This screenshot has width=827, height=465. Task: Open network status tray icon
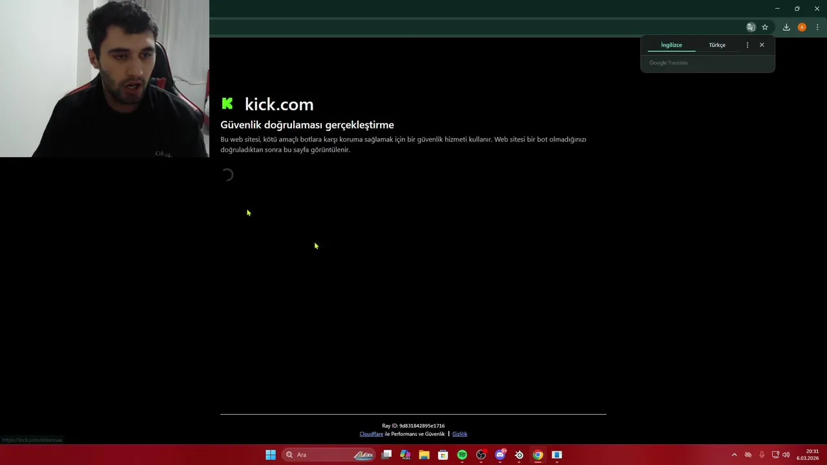click(x=775, y=455)
